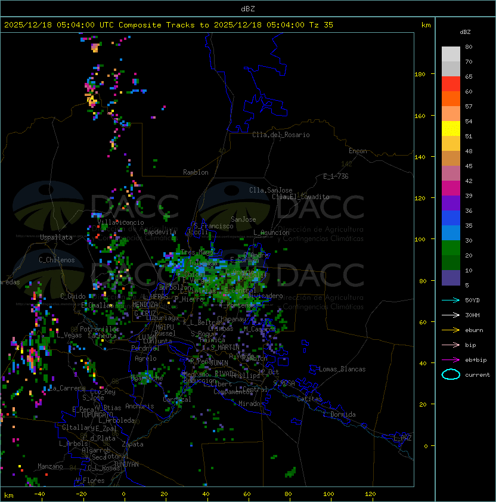Select the slate purple 5-10 dBZ swatch

451,278
